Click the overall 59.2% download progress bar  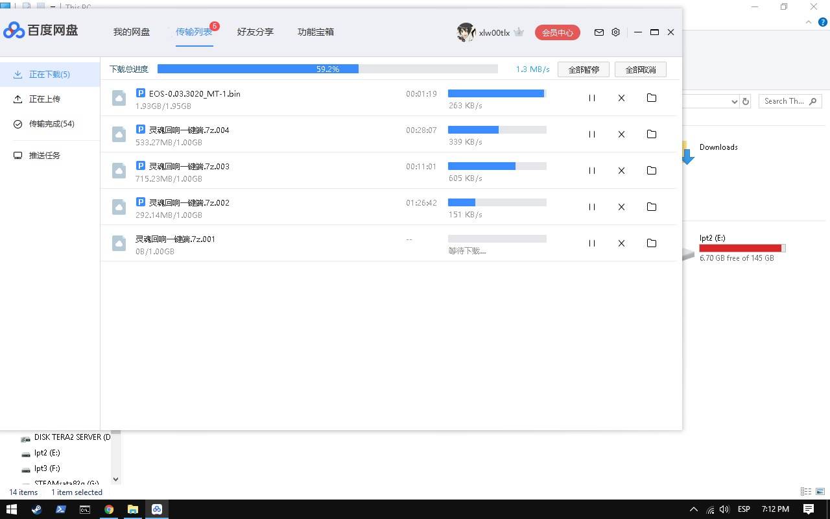(x=327, y=69)
